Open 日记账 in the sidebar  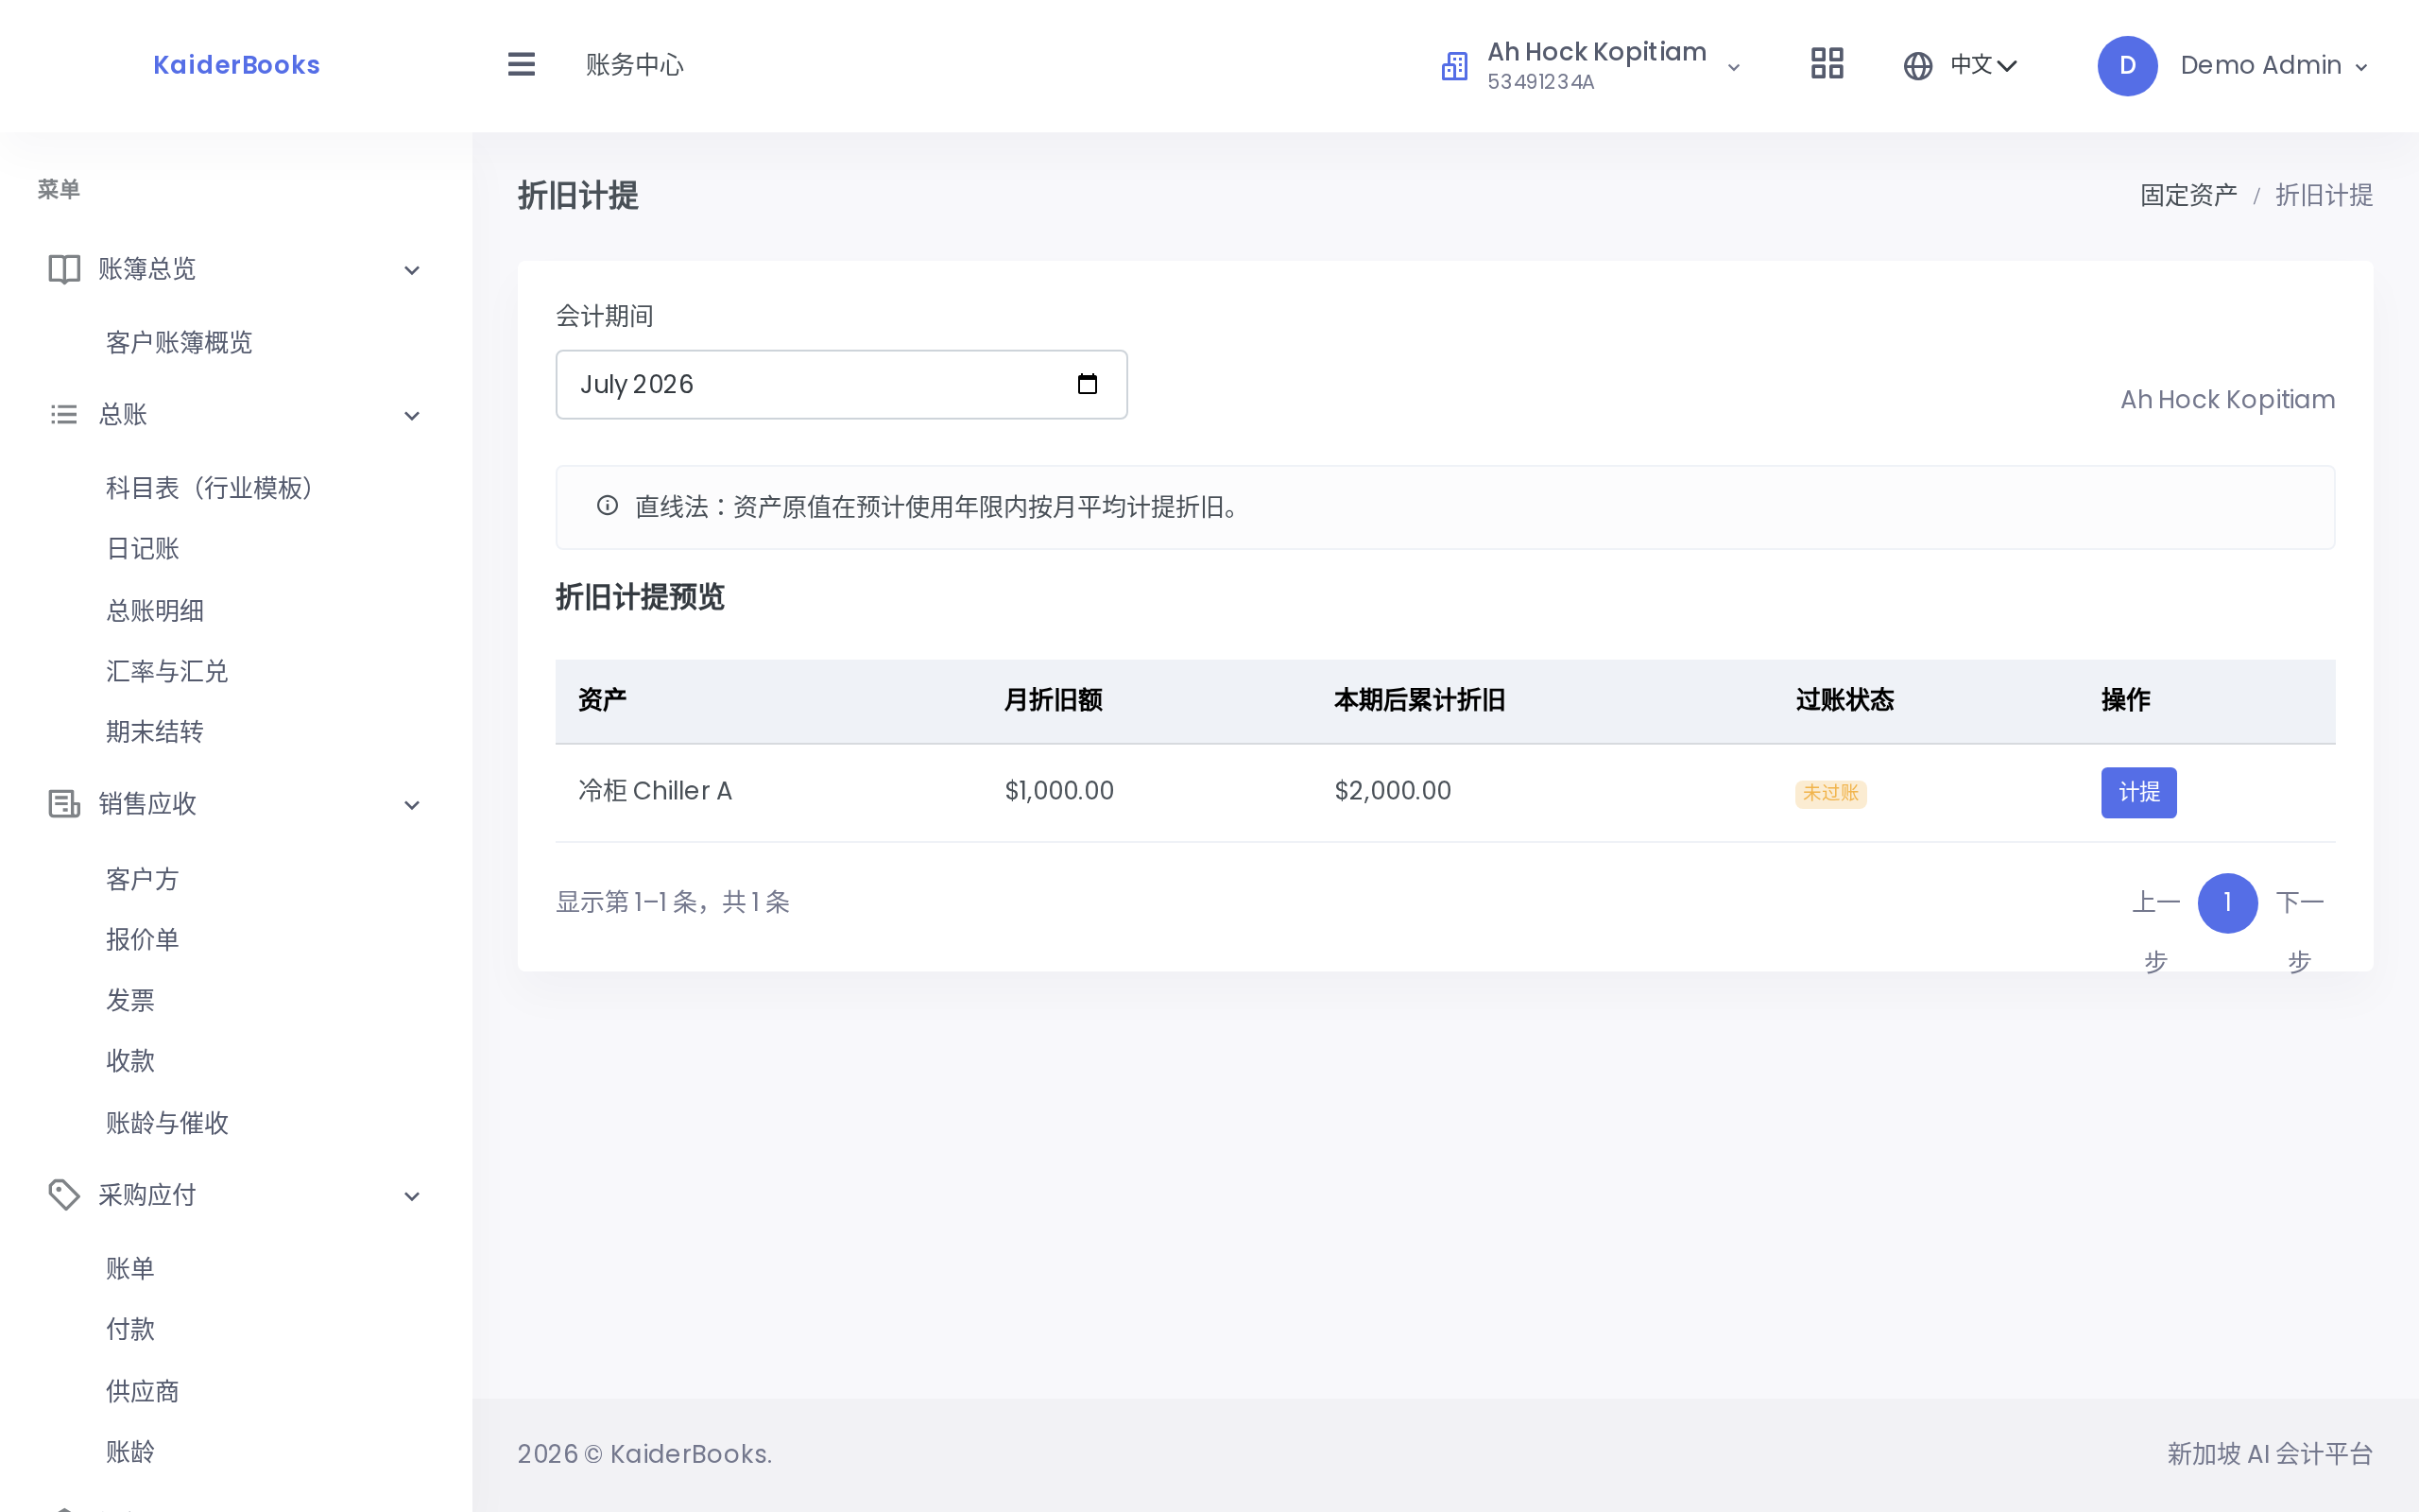point(143,549)
